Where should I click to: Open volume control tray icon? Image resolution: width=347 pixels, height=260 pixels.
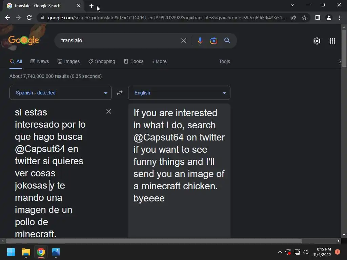click(x=306, y=252)
